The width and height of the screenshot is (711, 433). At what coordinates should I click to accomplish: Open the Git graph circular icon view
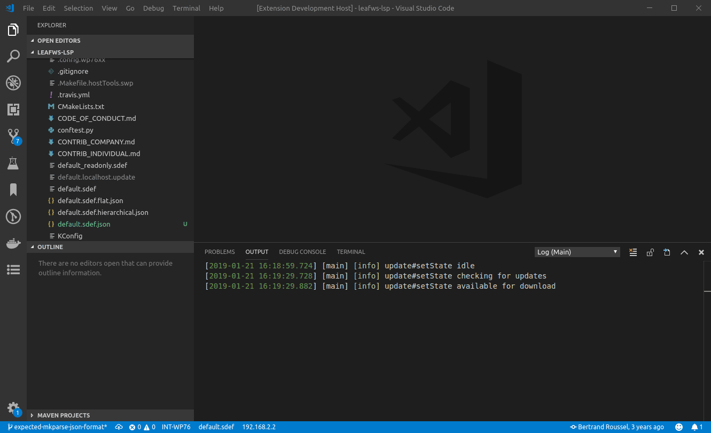13,216
